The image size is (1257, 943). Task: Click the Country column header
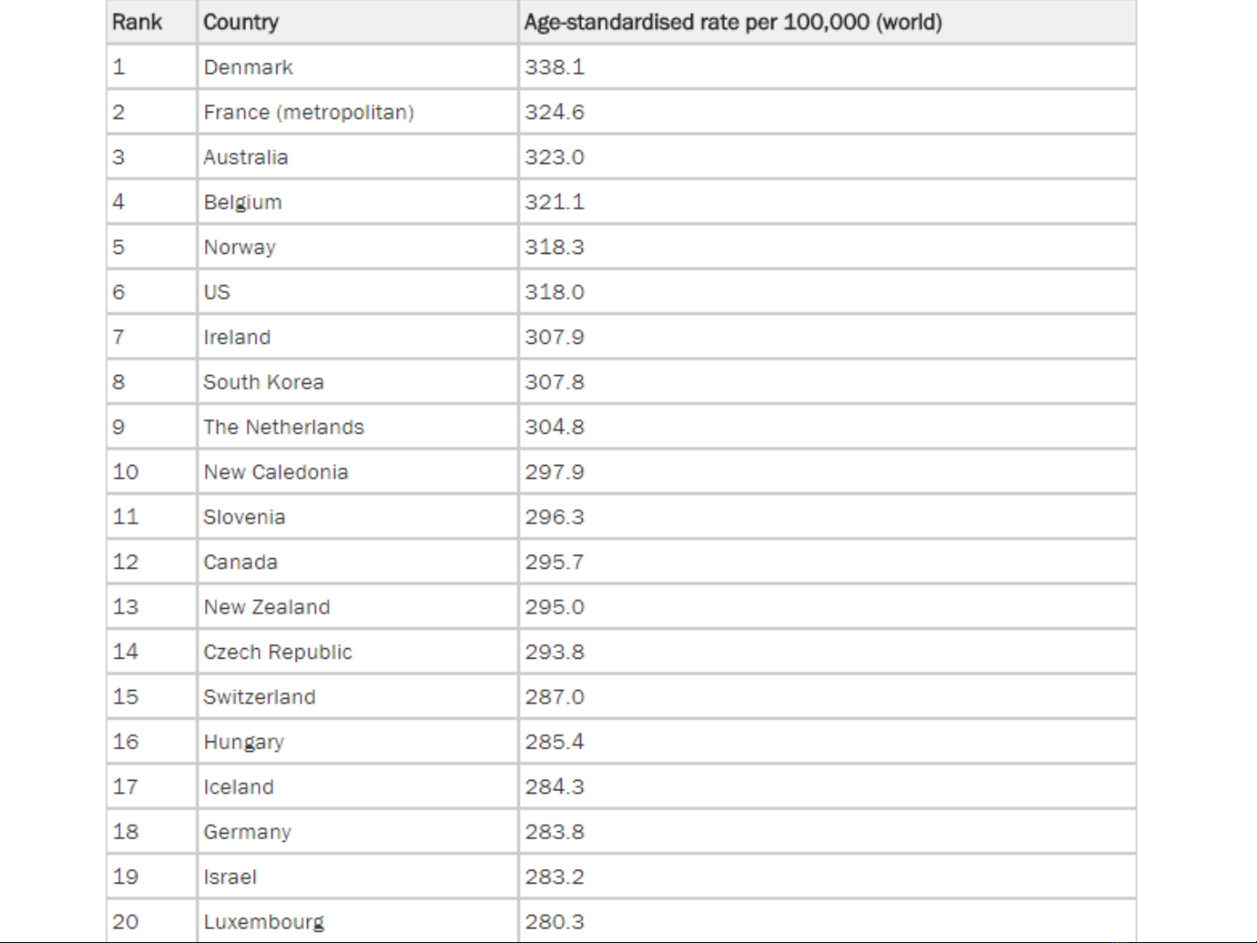[241, 22]
